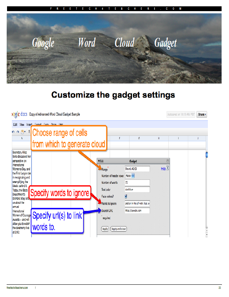229x297 pixels.
Task: Click the document title Copy of Advanced Word Cloud
Action: [x=54, y=114]
